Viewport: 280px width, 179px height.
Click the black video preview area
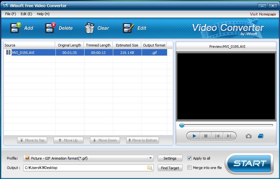226,86
